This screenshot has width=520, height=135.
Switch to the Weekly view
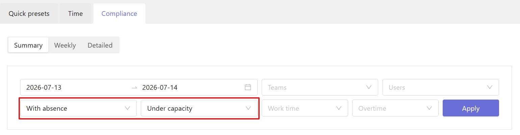coord(65,45)
